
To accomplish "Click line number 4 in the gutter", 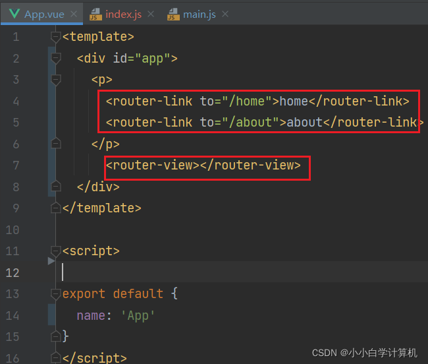I will [16, 102].
